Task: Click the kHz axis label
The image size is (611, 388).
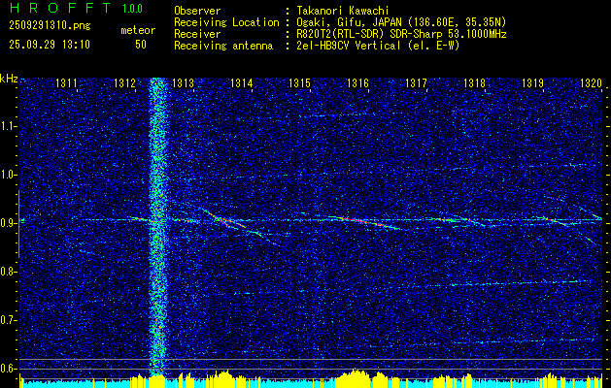Action: (x=9, y=79)
